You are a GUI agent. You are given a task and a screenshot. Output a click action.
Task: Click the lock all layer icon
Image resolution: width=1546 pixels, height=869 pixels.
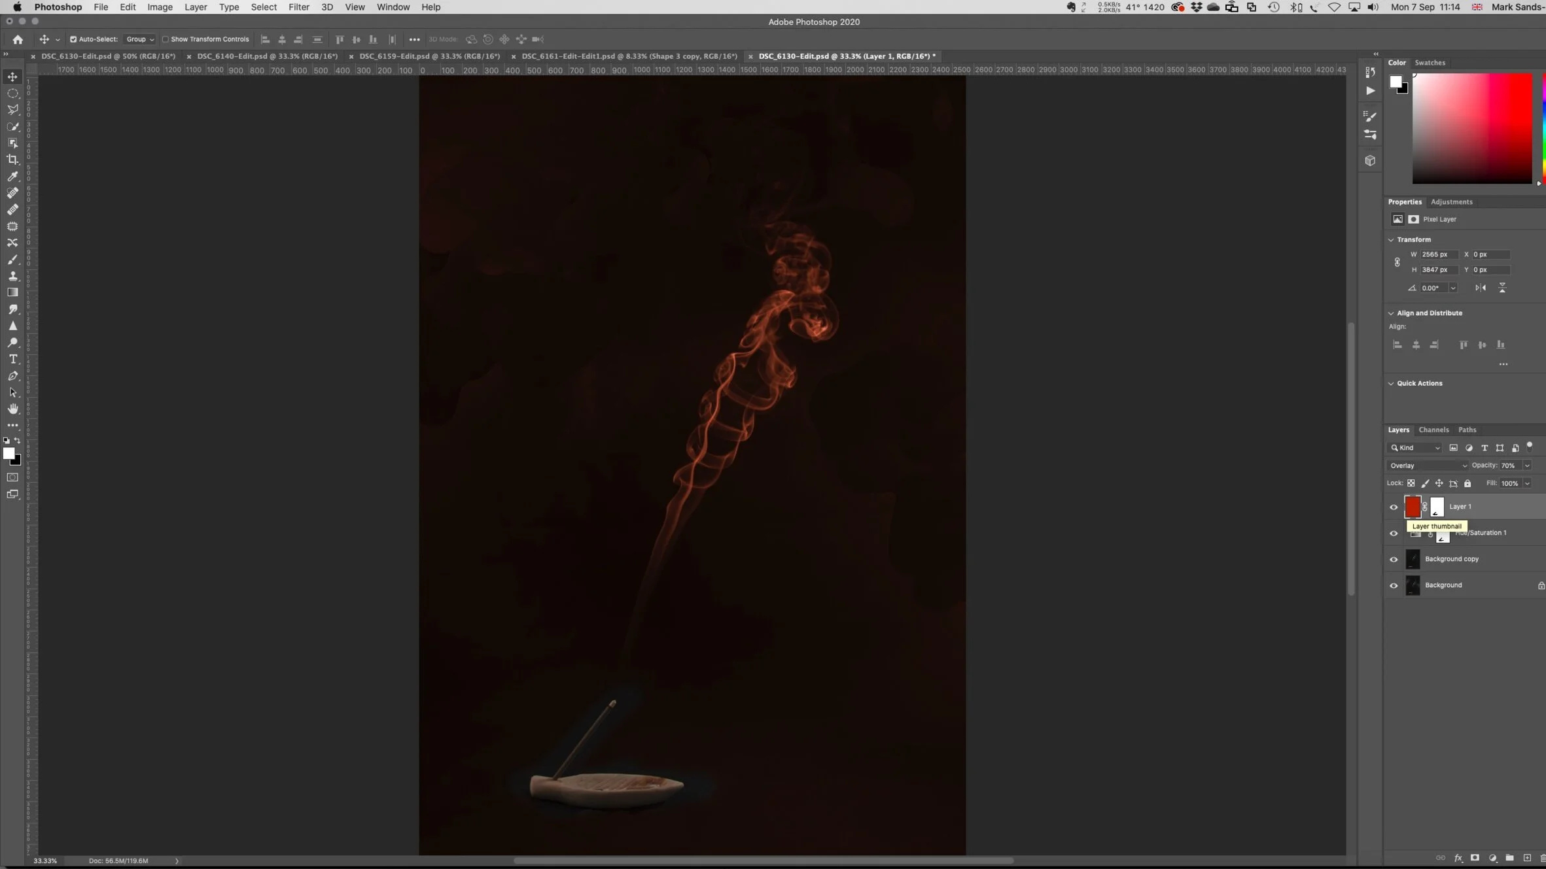pos(1467,483)
